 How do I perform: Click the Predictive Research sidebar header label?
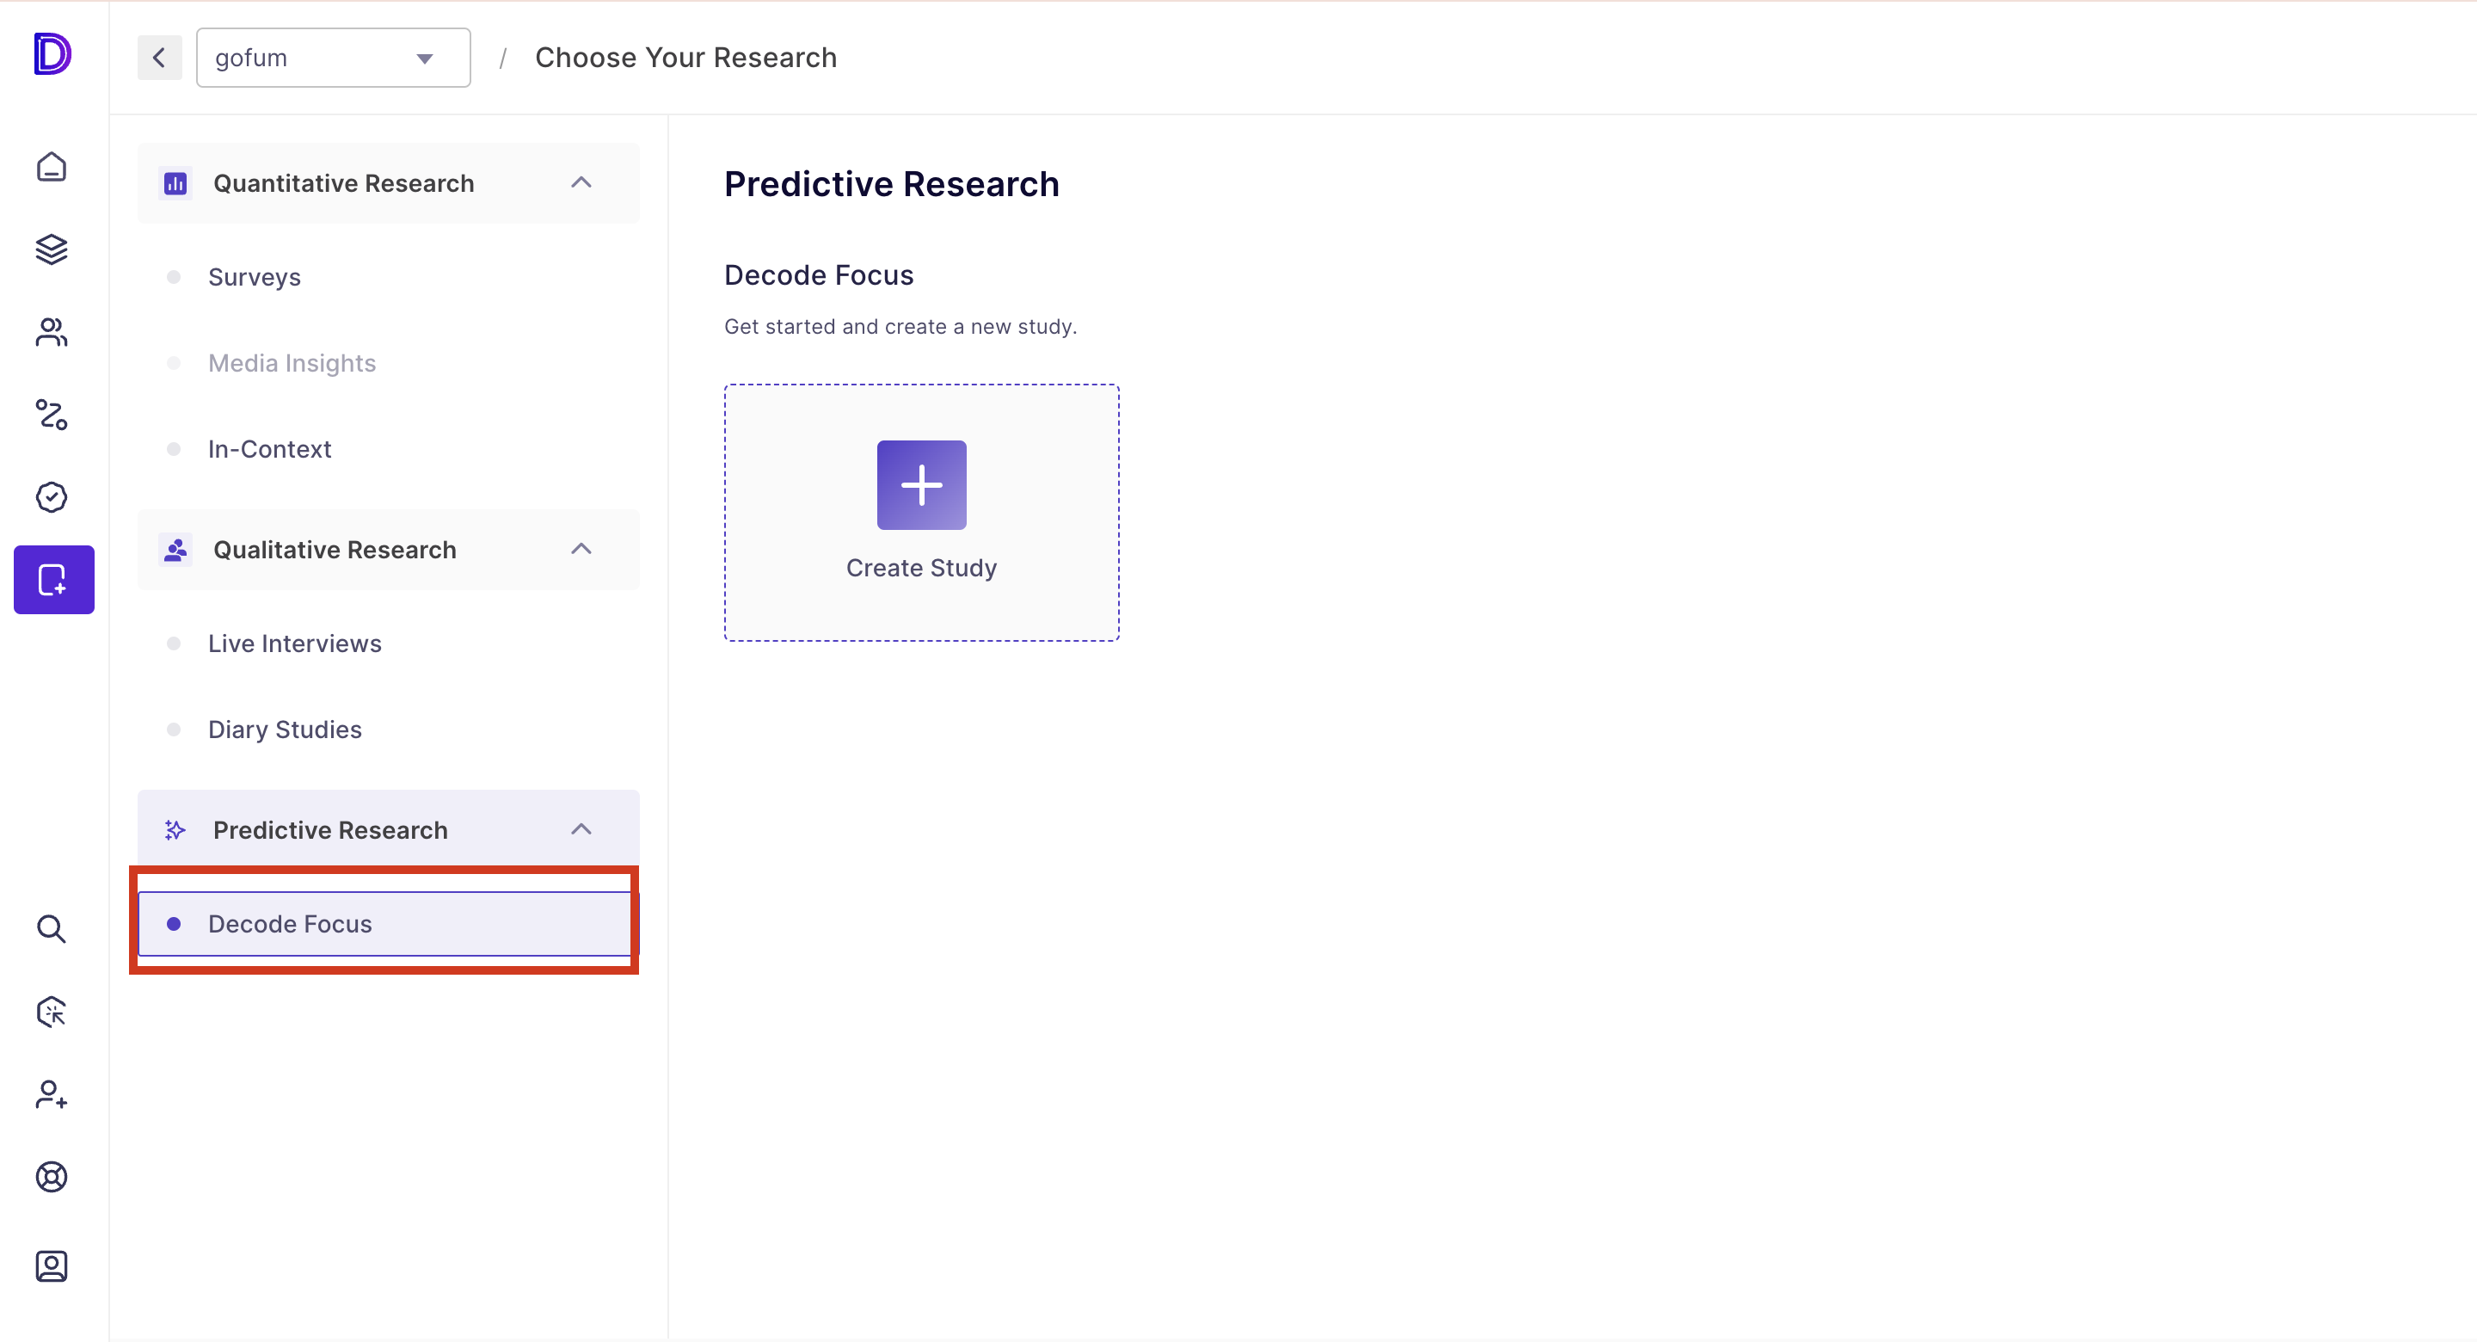pyautogui.click(x=331, y=830)
